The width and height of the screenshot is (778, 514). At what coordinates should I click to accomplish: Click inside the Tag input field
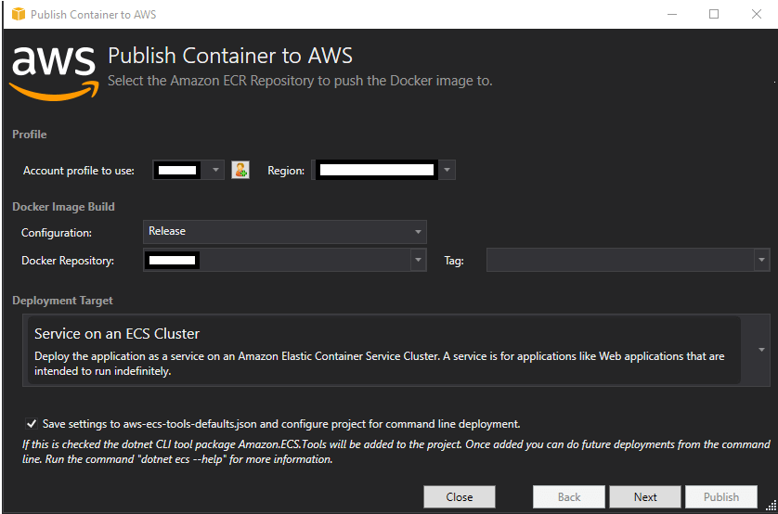click(620, 260)
